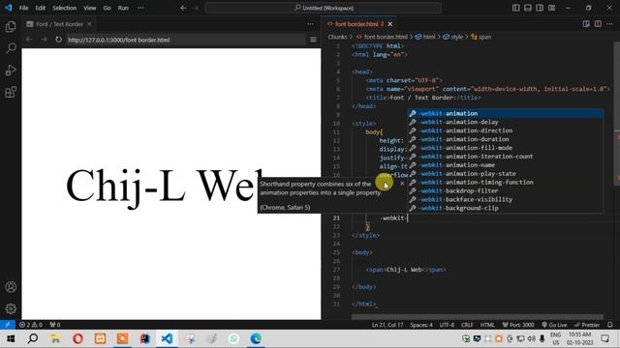The height and width of the screenshot is (348, 620).
Task: Toggle the bottom panel layout icon
Action: (x=528, y=8)
